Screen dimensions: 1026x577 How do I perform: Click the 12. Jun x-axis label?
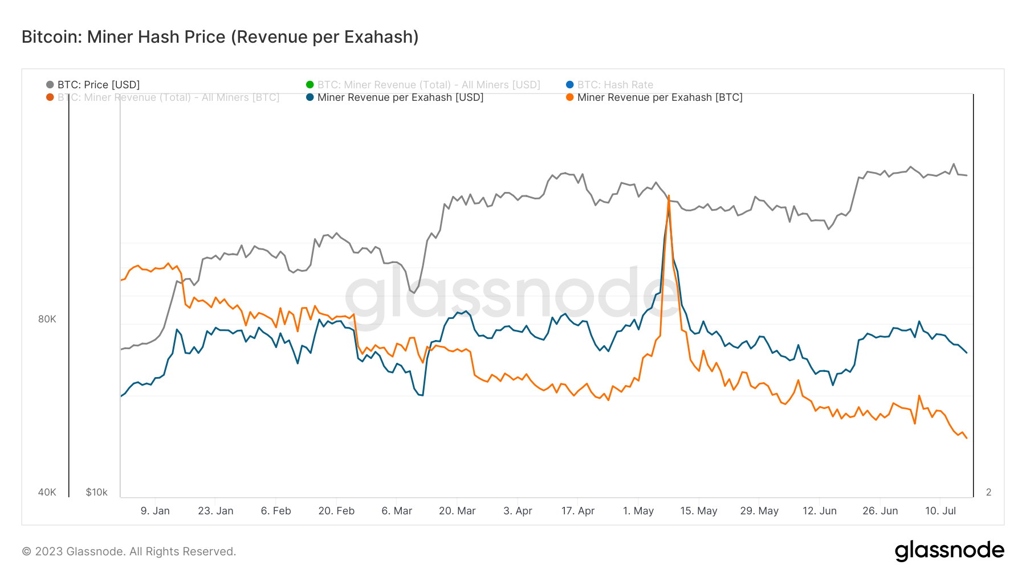820,511
